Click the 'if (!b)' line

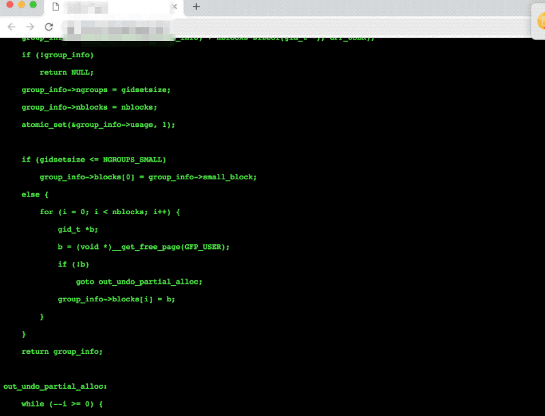(74, 265)
